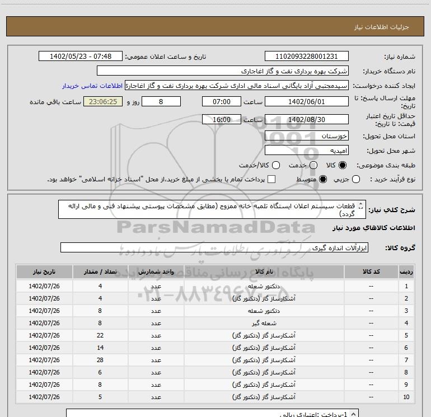Click row number 9 cell
Screen dimensions: 431x417
point(406,385)
